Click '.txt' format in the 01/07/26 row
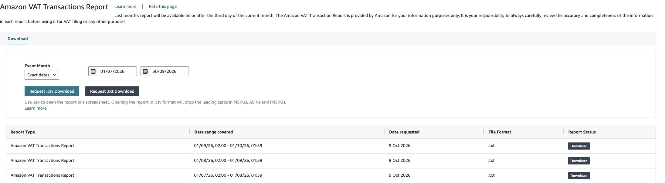Image resolution: width=665 pixels, height=183 pixels. (491, 175)
